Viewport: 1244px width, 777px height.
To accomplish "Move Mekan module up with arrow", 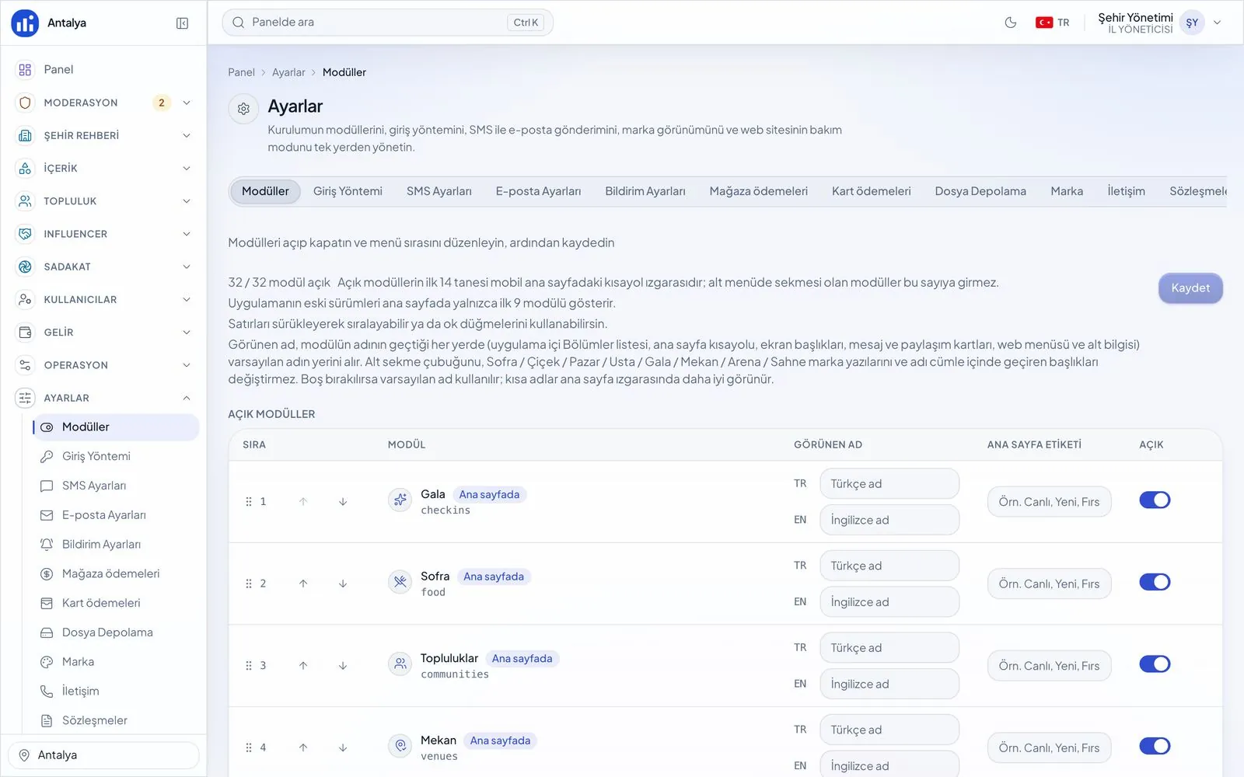I will click(x=303, y=747).
